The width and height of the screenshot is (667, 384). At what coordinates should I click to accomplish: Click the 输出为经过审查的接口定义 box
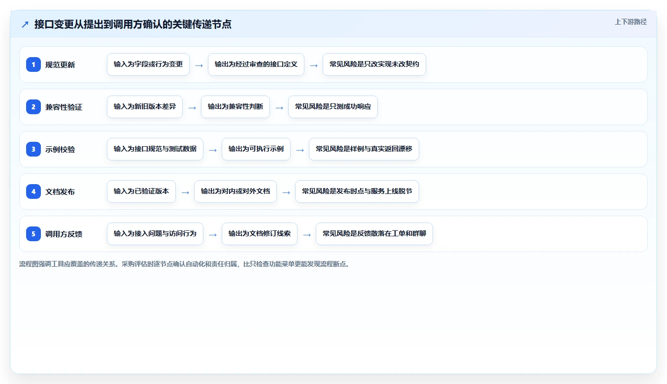pyautogui.click(x=256, y=64)
